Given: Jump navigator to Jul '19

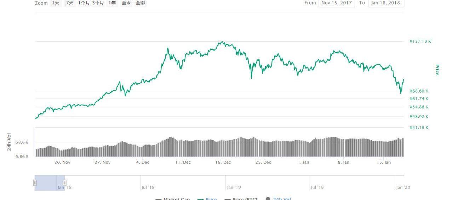Looking at the screenshot, I should click(317, 187).
